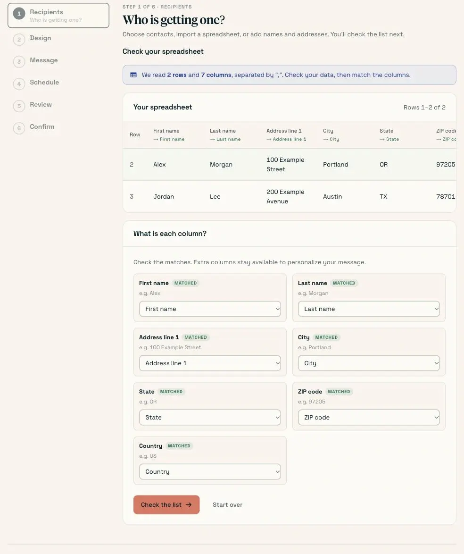This screenshot has width=464, height=554.
Task: Open the City column dropdown
Action: (x=369, y=363)
